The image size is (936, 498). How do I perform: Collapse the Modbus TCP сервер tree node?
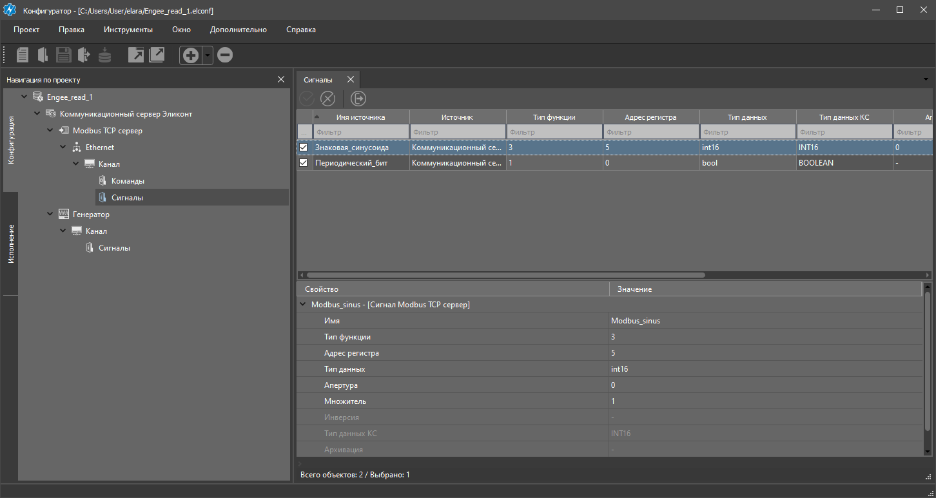click(x=50, y=131)
